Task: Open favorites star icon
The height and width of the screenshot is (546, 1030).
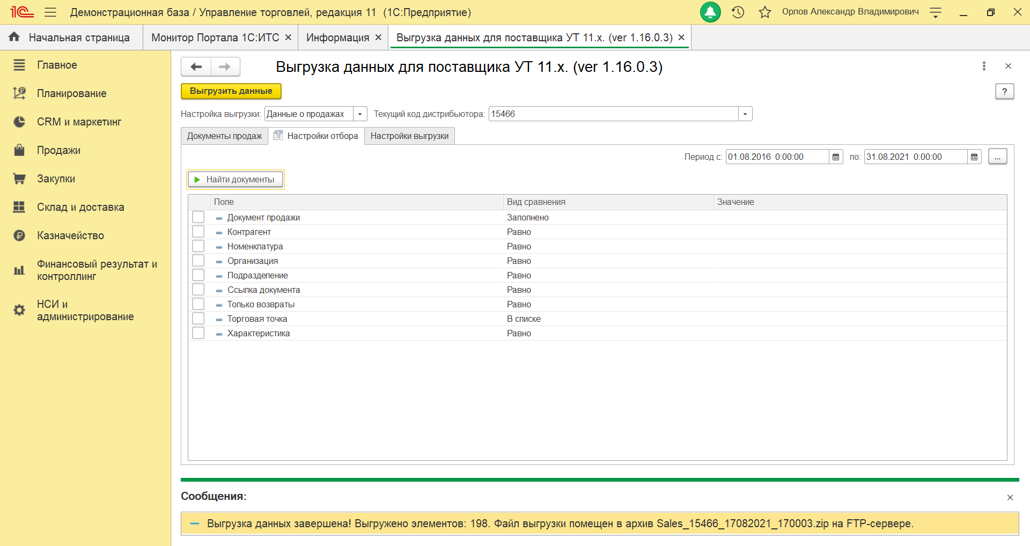Action: 765,12
